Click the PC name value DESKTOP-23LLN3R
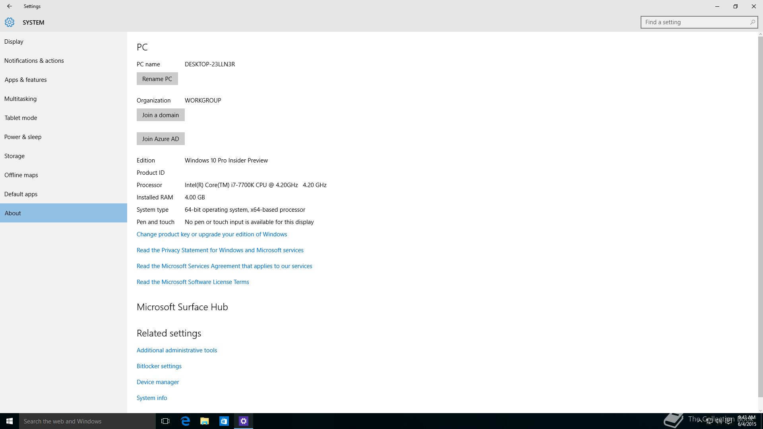Screen dimensions: 763x429 (210, 64)
